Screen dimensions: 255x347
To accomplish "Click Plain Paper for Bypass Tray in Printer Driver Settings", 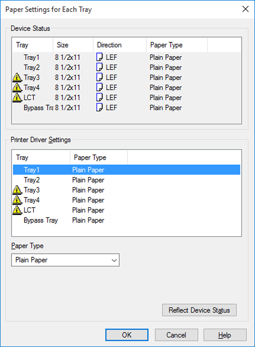I will pyautogui.click(x=88, y=220).
